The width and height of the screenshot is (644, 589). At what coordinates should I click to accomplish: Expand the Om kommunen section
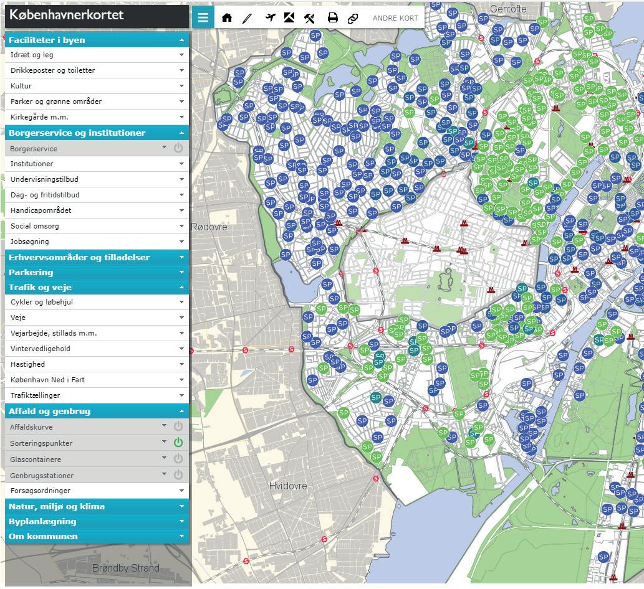(x=97, y=537)
